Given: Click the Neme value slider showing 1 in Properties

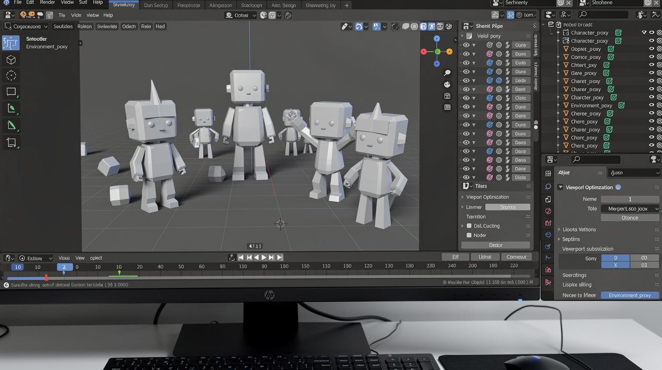Looking at the screenshot, I should pos(629,199).
